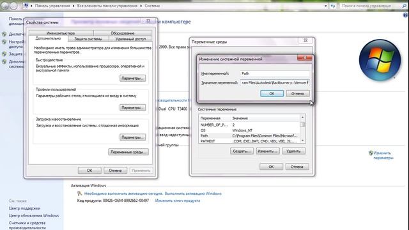Click the Панель управления breadcrumb
The height and width of the screenshot is (230, 409).
coord(52,6)
